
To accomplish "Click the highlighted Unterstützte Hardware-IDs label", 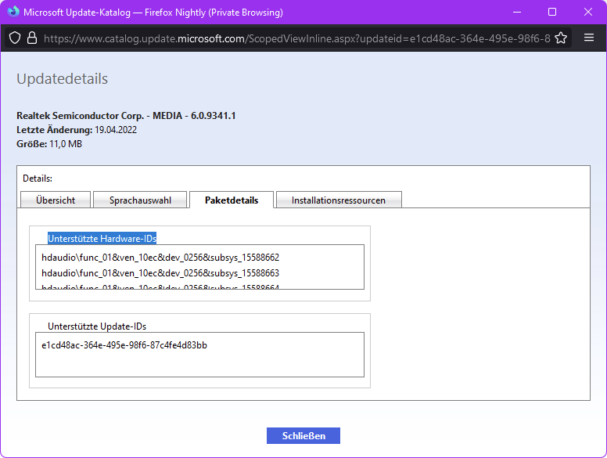I will [x=102, y=238].
